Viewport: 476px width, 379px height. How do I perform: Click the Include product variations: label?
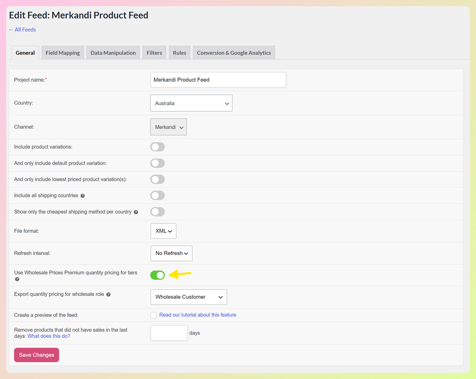click(43, 147)
